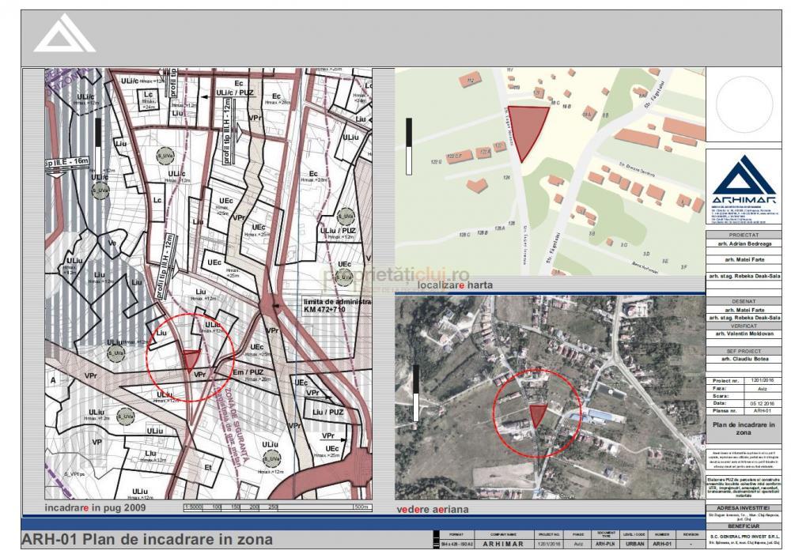791x558 pixels.
Task: Select the red site triangle on the PUG 2009 map
Action: [x=191, y=360]
